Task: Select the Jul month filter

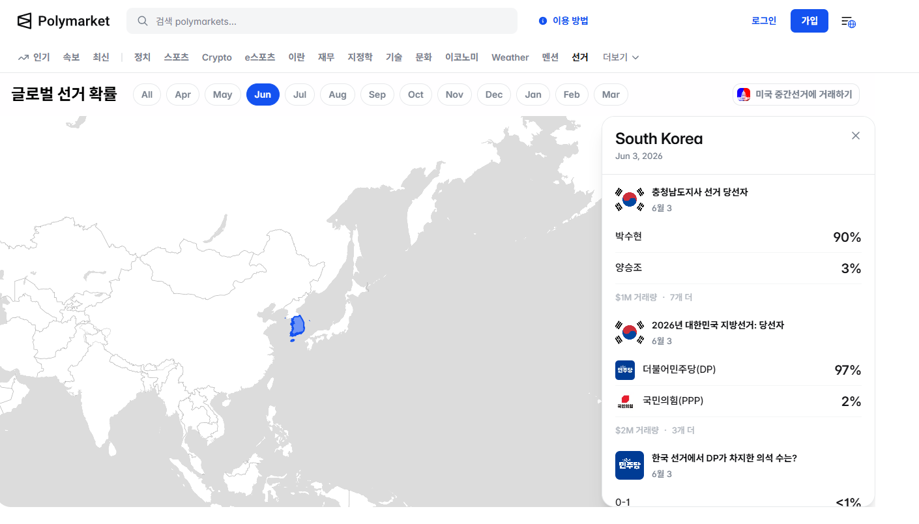Action: coord(300,95)
